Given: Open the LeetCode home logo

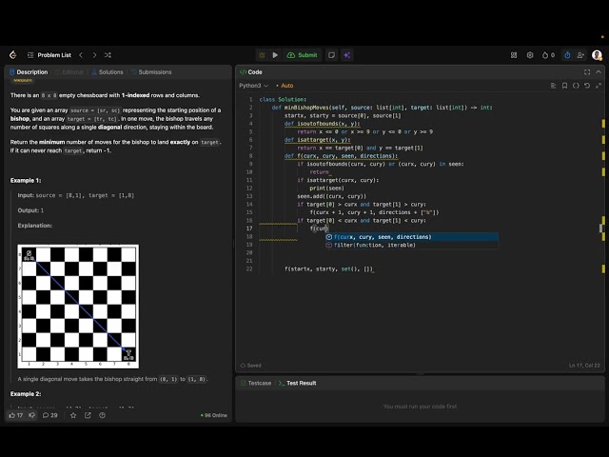Looking at the screenshot, I should (12, 55).
